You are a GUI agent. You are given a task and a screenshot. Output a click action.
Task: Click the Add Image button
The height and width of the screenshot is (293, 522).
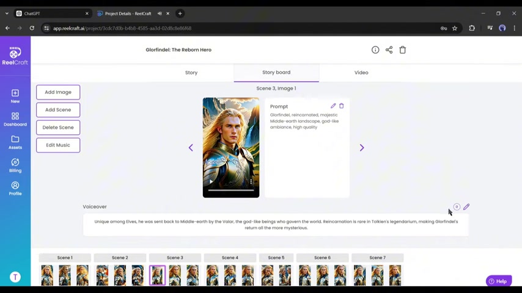click(x=58, y=92)
